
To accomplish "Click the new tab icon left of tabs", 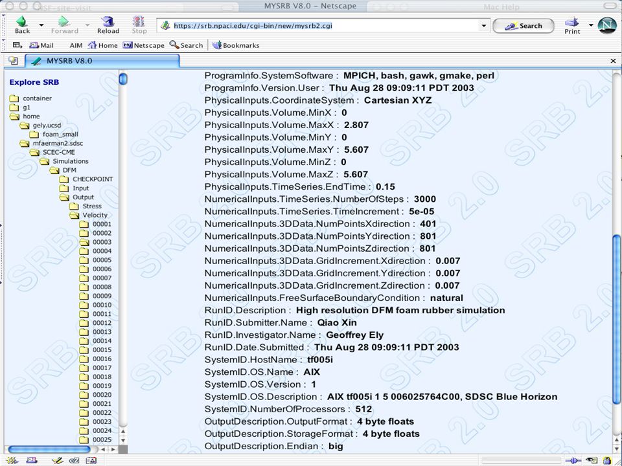I will click(x=13, y=61).
